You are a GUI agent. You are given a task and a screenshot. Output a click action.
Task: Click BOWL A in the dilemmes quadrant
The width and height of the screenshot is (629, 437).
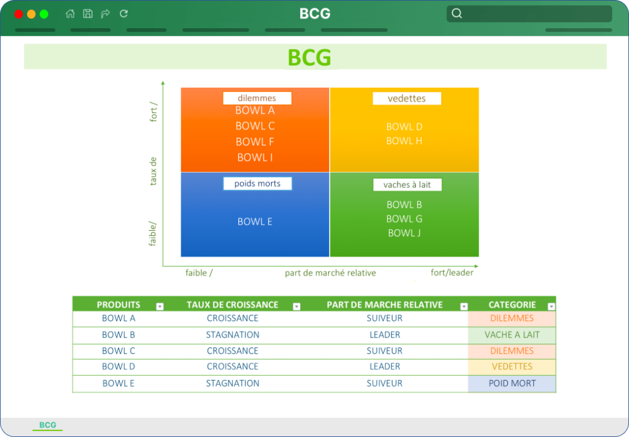point(255,110)
